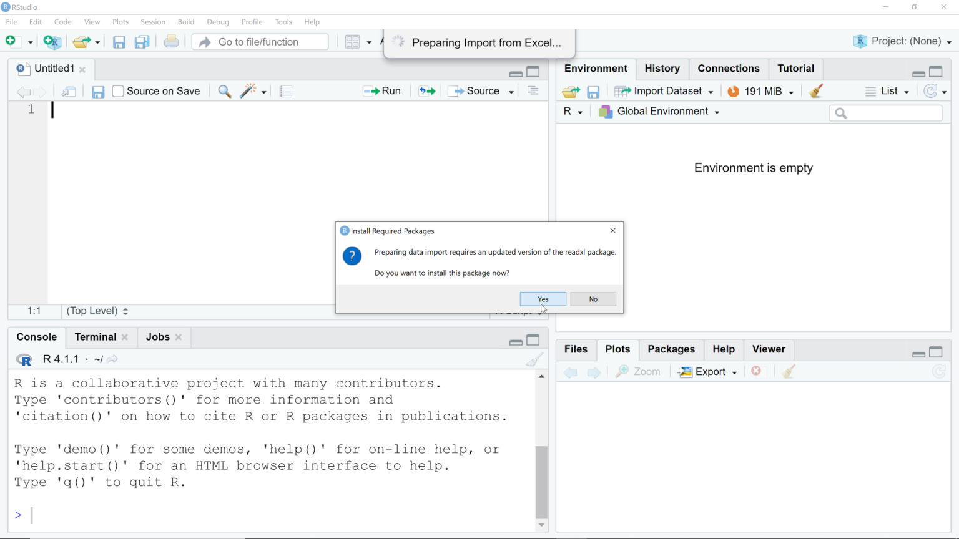Click the load workspace folder icon
959x539 pixels.
[571, 92]
